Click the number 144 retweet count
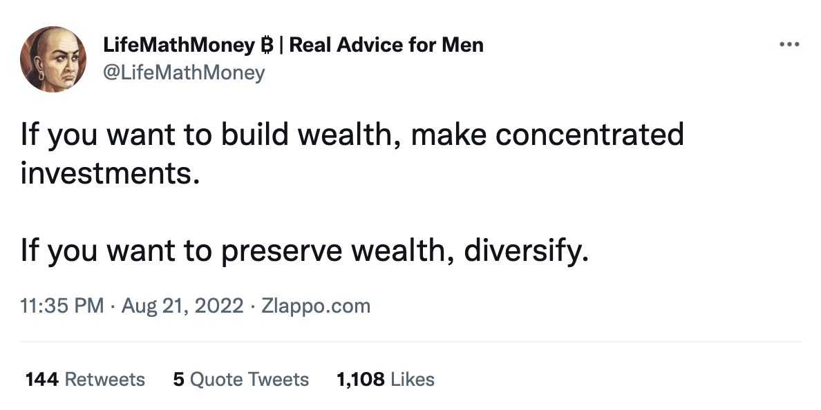 click(x=42, y=379)
